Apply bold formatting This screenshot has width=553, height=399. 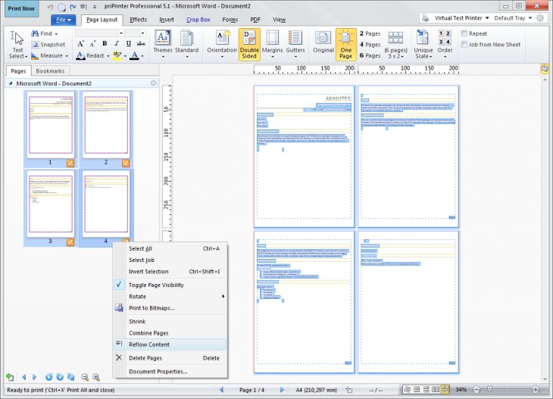(x=105, y=44)
